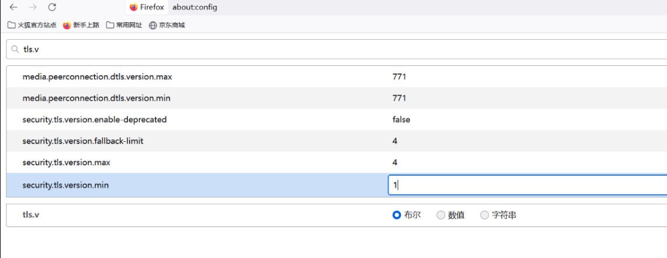Click the about:config address bar text
The image size is (667, 258).
click(x=195, y=8)
